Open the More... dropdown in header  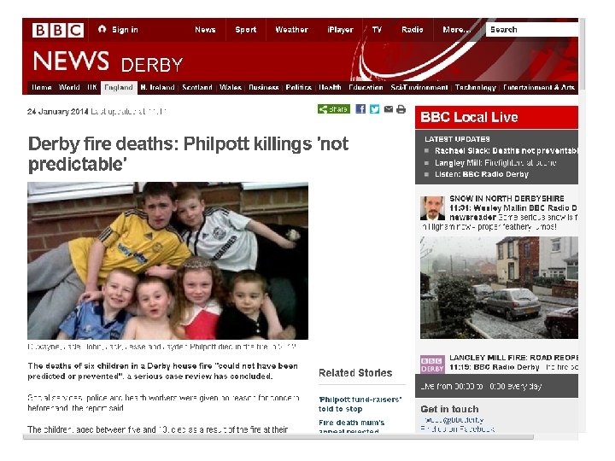457,29
